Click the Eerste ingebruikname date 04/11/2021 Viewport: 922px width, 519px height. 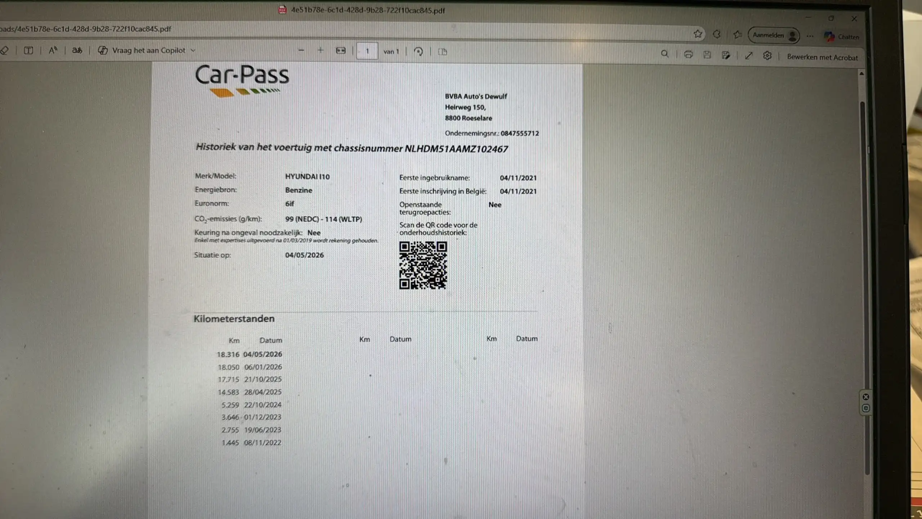click(x=518, y=178)
